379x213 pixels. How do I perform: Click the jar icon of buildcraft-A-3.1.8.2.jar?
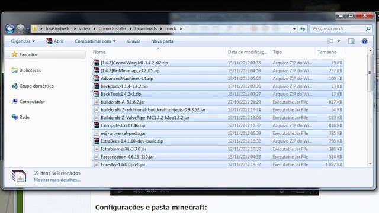[x=97, y=102]
